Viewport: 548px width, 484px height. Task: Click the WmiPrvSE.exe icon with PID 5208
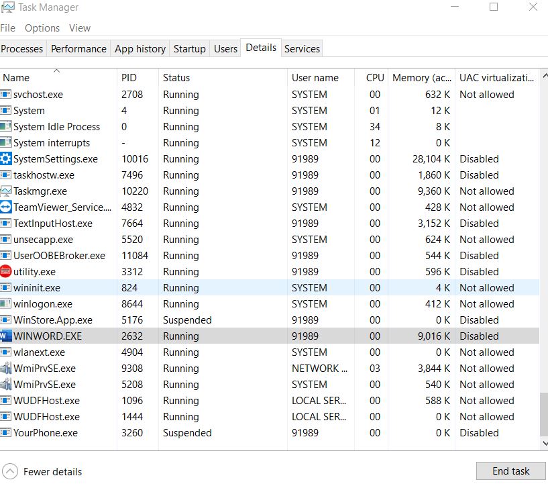click(5, 385)
